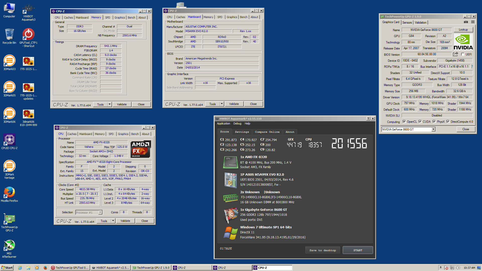Click the BIOS Version 60.84.5E.00.00 field

coord(427,54)
